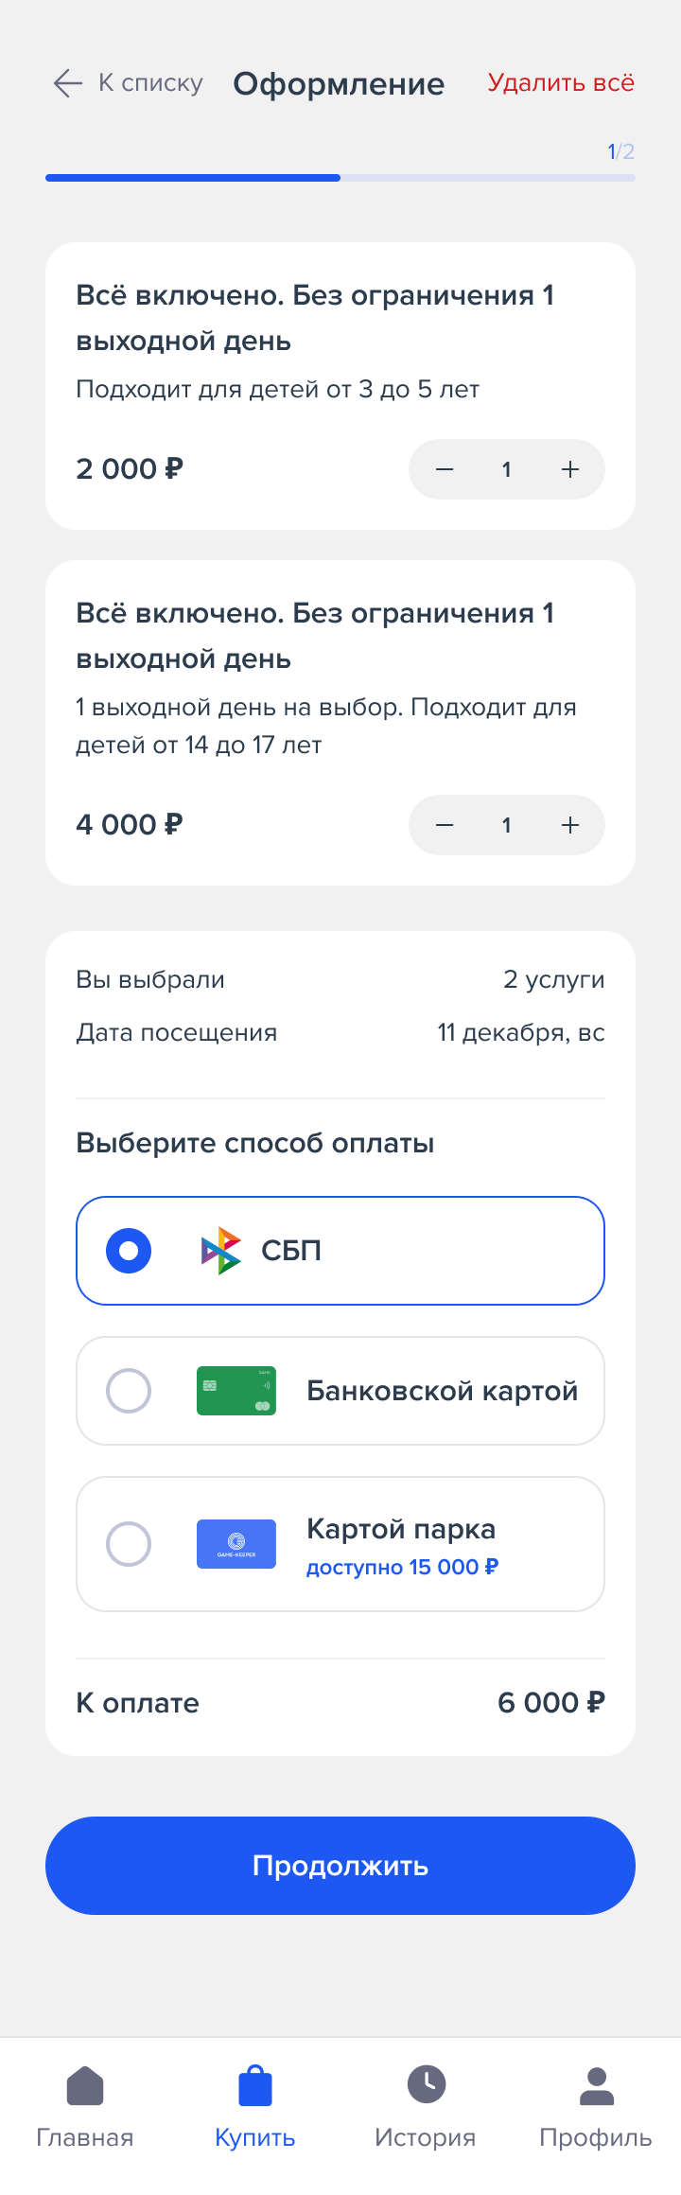Increase quantity of 4 000 ₽ ticket
The image size is (681, 2195).
pos(570,825)
